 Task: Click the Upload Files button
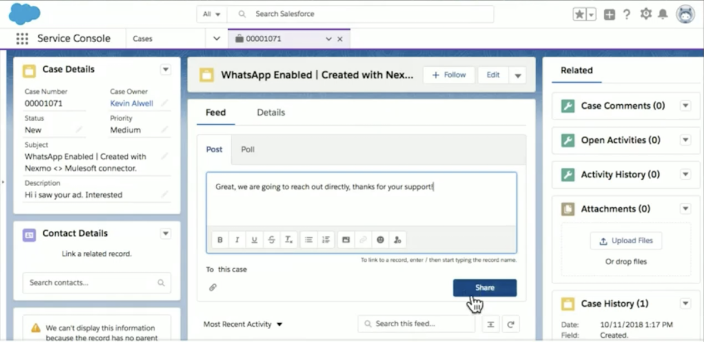pyautogui.click(x=625, y=241)
